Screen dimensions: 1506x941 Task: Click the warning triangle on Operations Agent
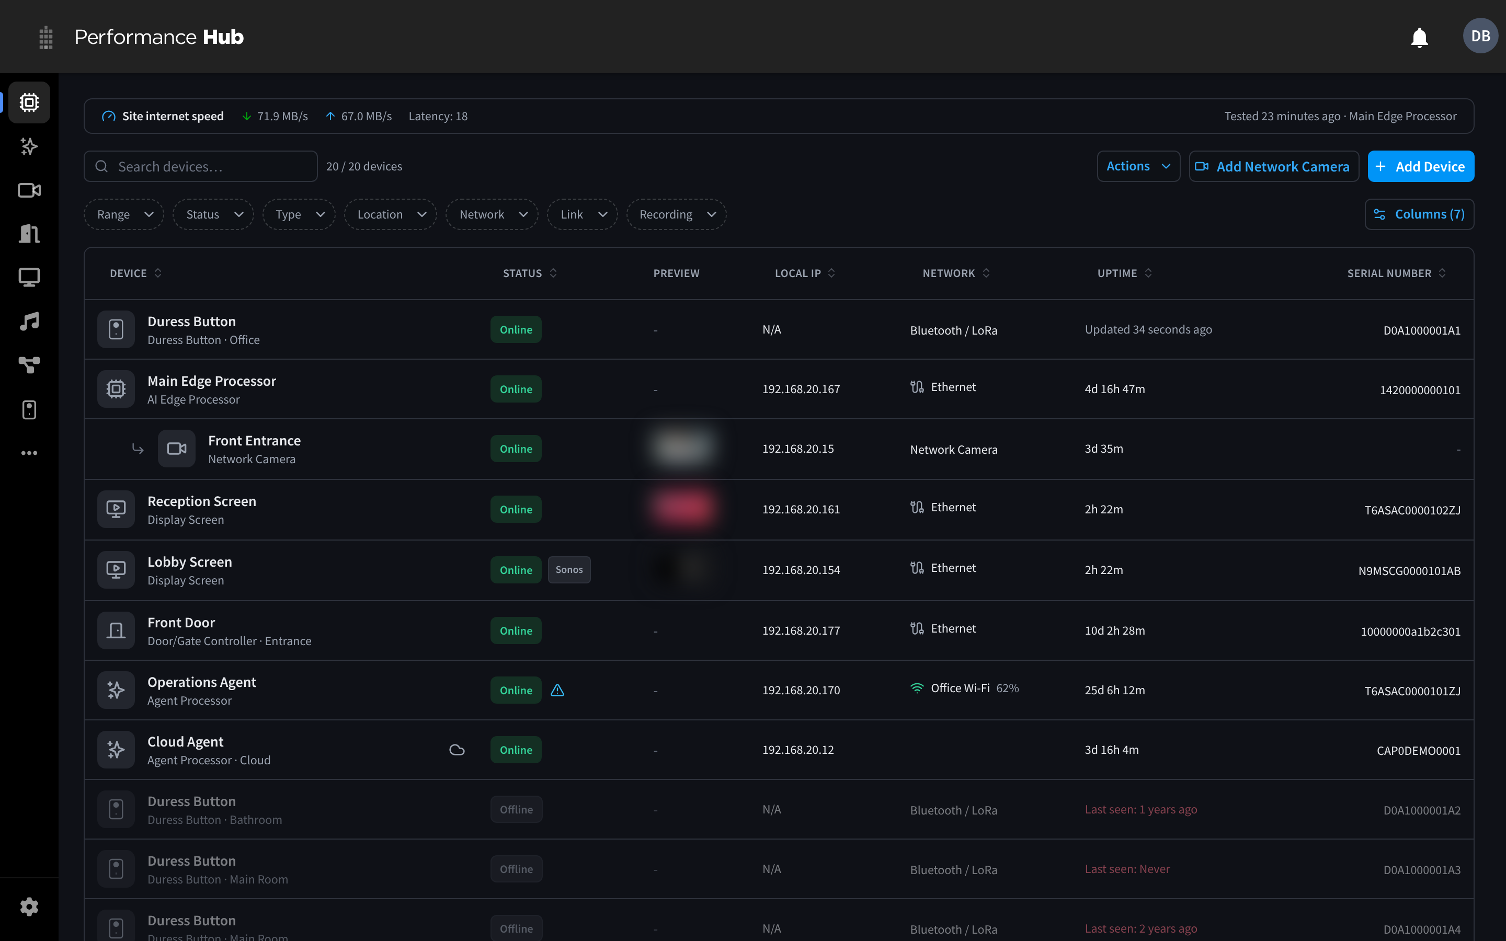557,690
